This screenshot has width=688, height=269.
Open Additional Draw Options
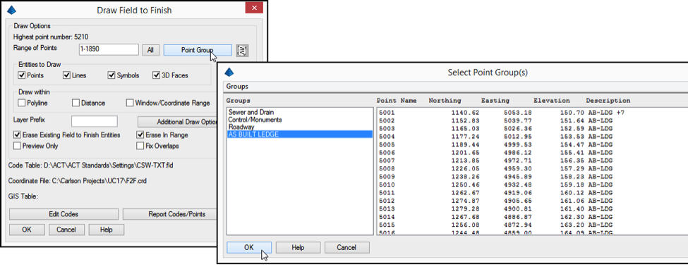[x=178, y=122]
